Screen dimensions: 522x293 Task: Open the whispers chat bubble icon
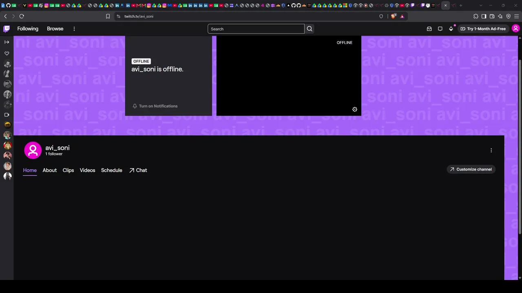(x=440, y=29)
